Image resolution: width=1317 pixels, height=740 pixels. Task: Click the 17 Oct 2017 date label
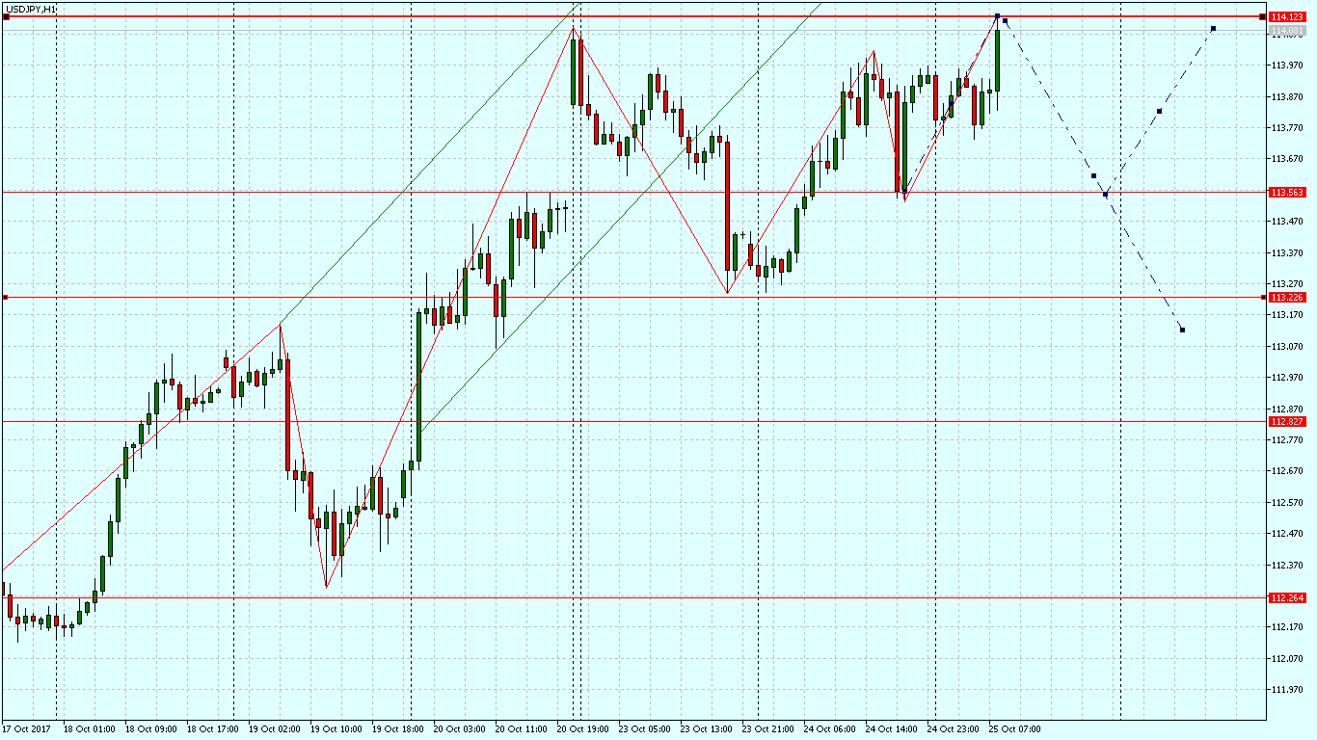pos(27,729)
